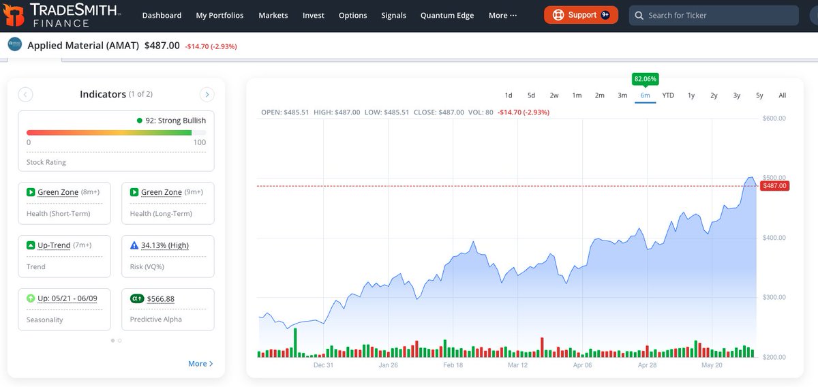
Task: Click the Support button
Action: click(x=581, y=15)
